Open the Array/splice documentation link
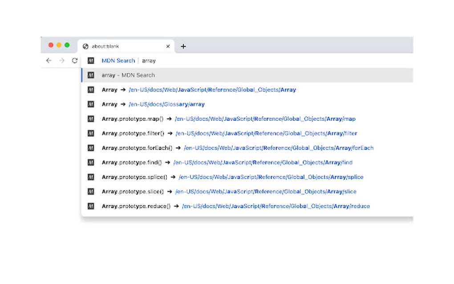Image resolution: width=454 pixels, height=284 pixels. click(271, 177)
